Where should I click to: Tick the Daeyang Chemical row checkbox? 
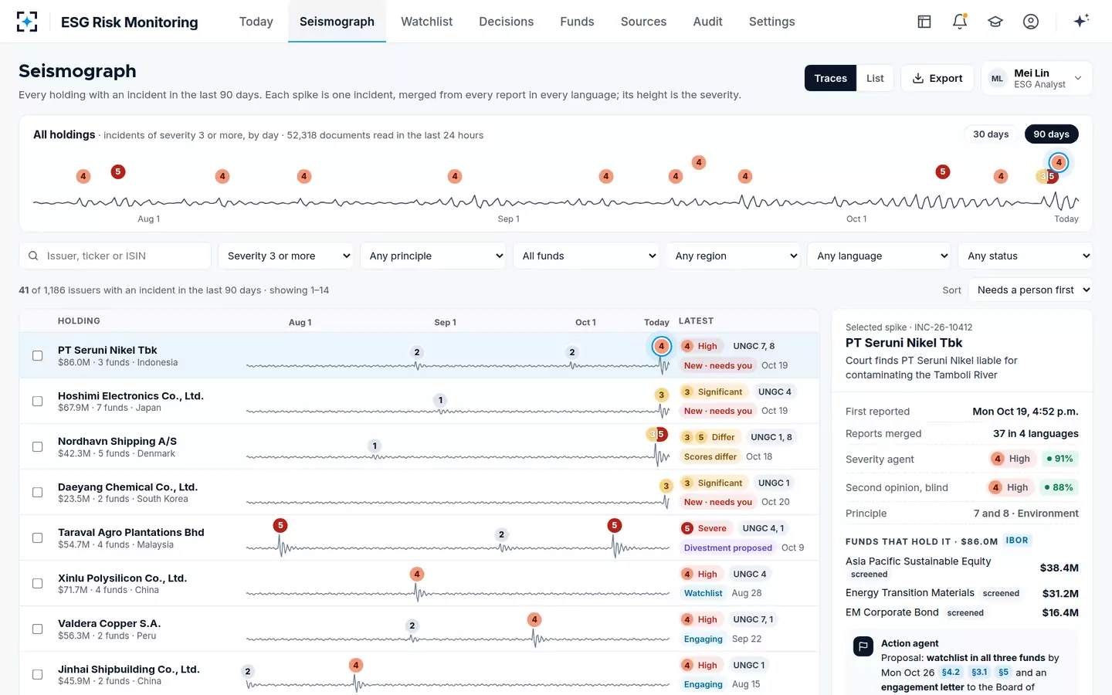37,492
